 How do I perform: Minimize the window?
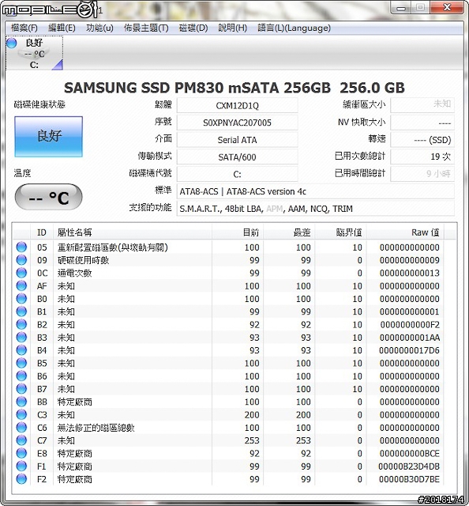[x=401, y=7]
